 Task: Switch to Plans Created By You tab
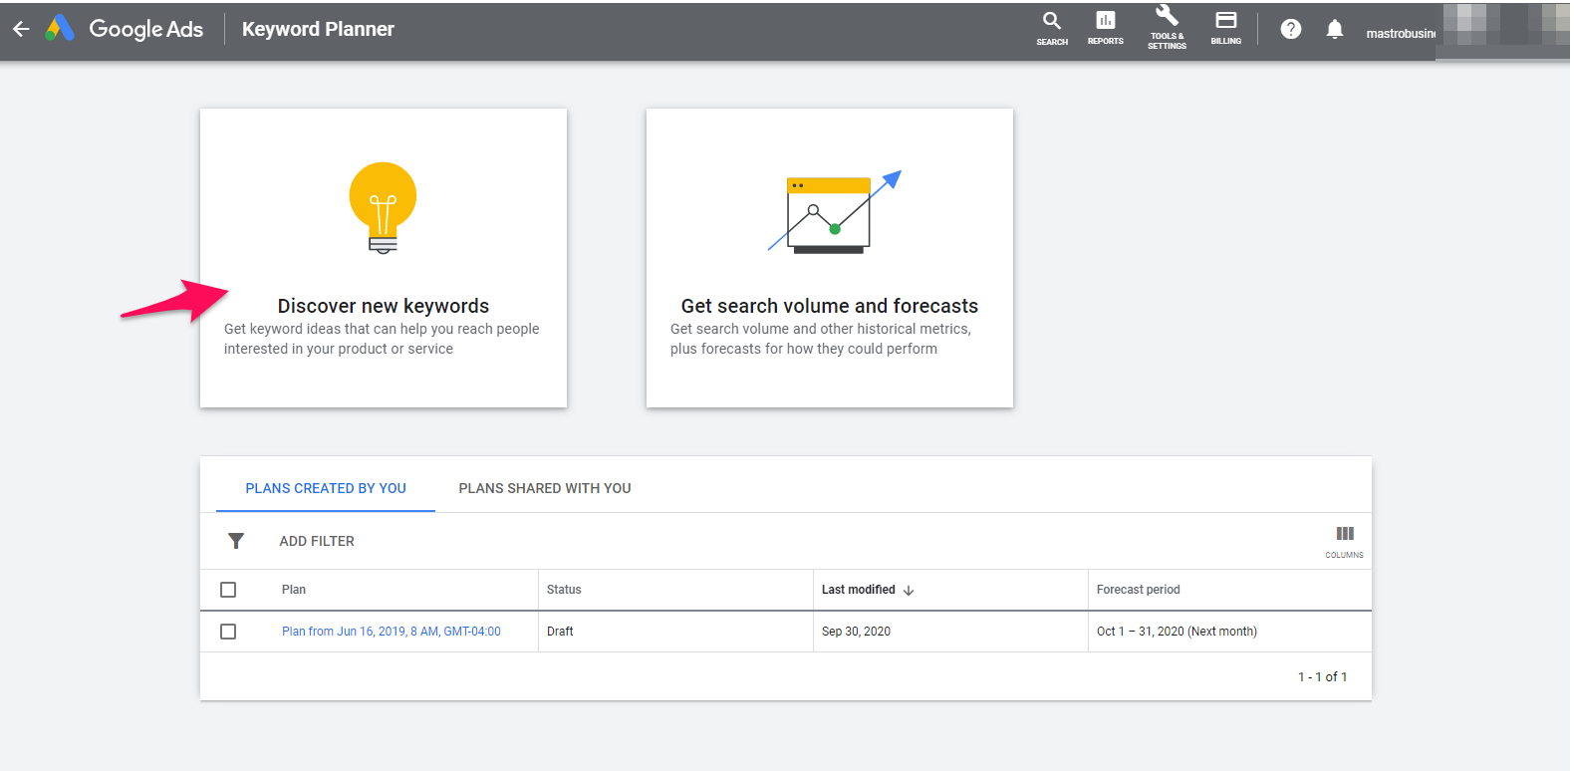[x=326, y=488]
